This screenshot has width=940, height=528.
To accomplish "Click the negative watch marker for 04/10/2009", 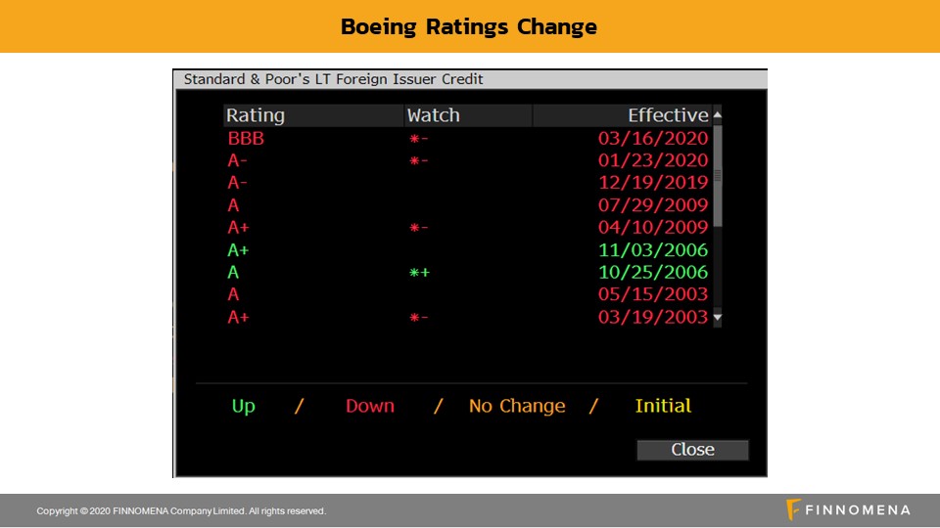I will 418,228.
